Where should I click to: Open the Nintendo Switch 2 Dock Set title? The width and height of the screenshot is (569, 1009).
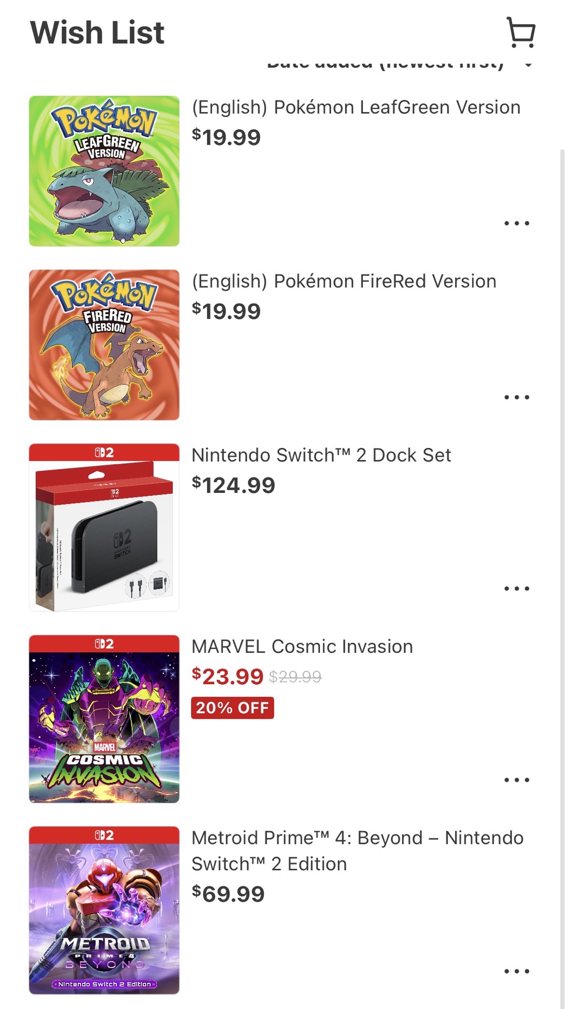point(321,455)
